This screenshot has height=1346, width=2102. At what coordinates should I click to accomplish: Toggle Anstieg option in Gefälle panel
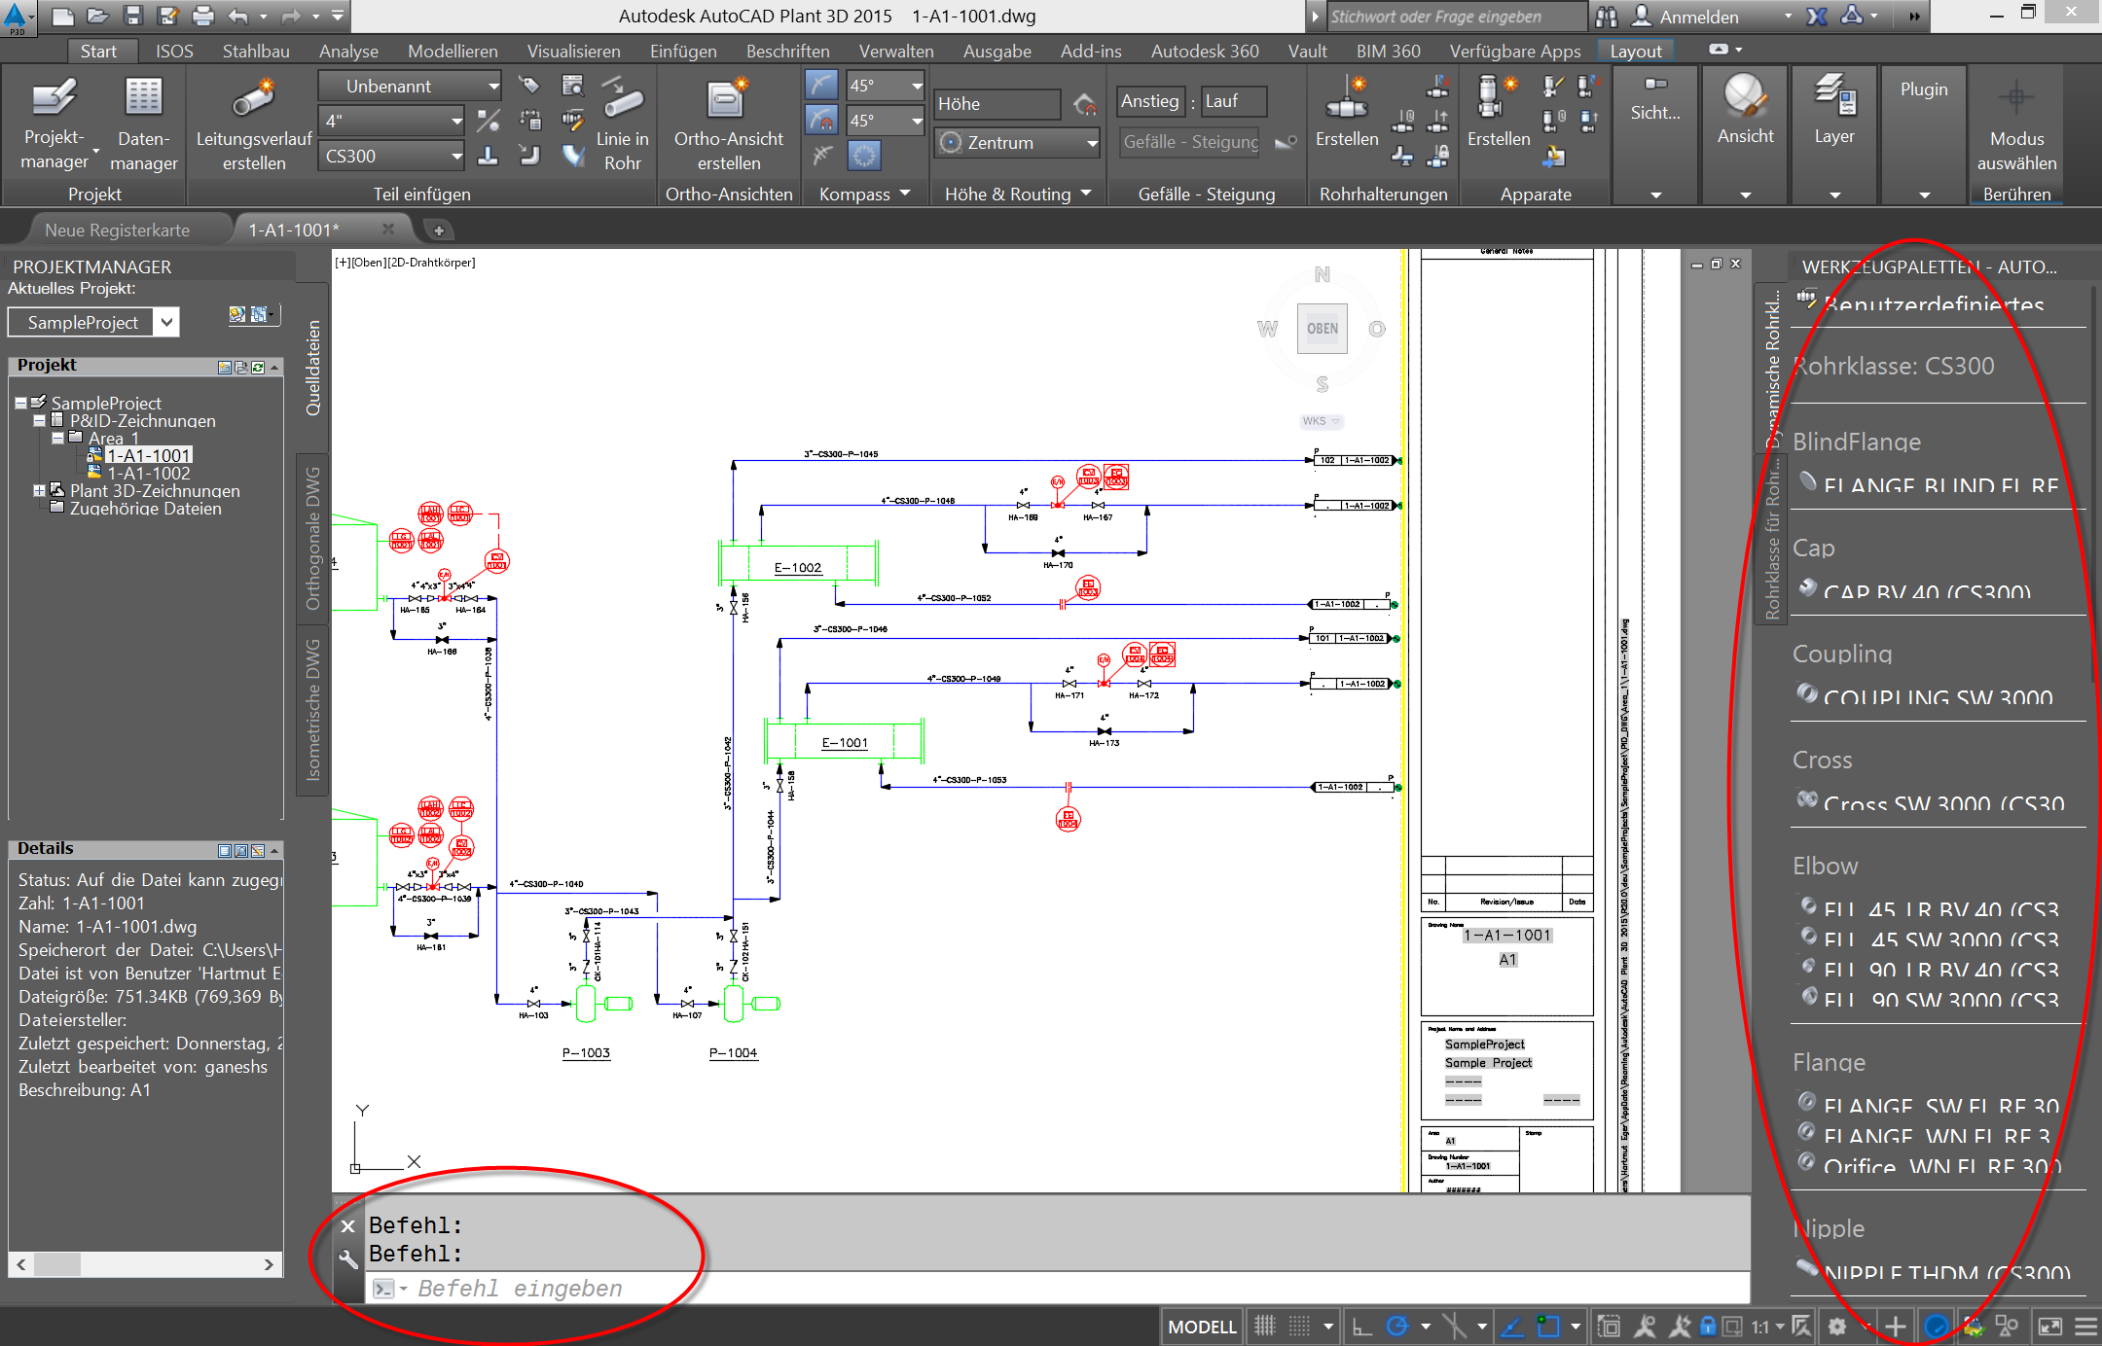(x=1149, y=101)
